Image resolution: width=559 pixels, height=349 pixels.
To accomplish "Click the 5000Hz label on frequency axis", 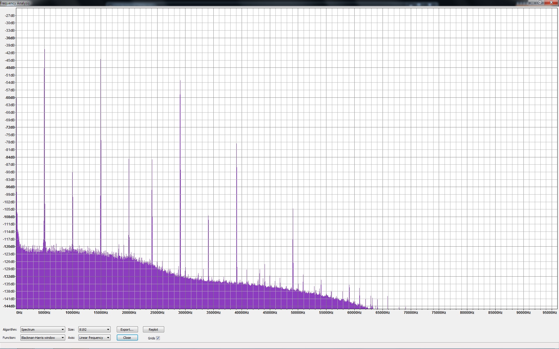I will click(x=44, y=313).
